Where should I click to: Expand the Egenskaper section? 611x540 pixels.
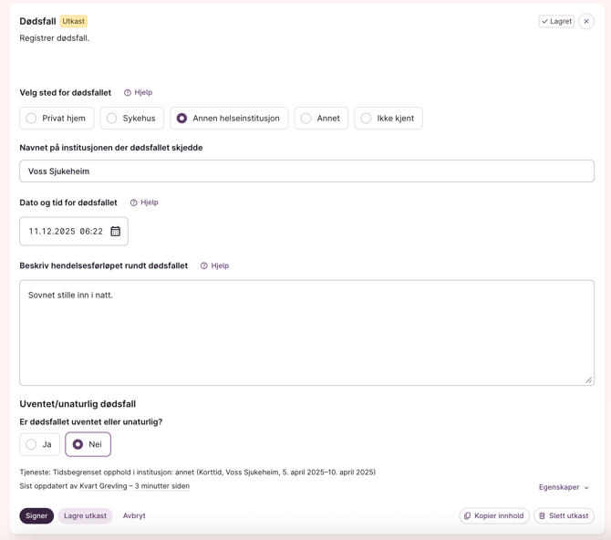pos(564,487)
